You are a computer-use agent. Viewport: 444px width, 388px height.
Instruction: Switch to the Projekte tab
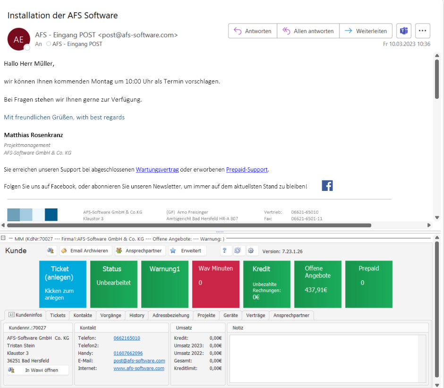[206, 315]
